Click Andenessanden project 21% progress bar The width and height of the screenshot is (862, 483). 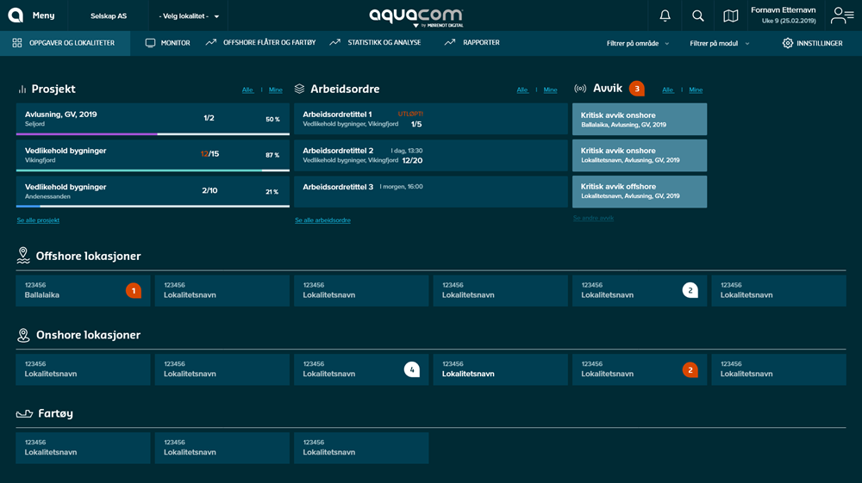153,207
